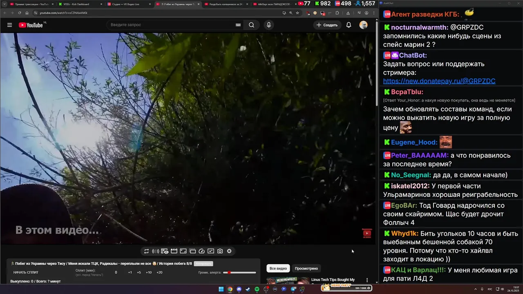Toggle the microphone tray icon
This screenshot has height=294, width=523.
click(x=482, y=289)
